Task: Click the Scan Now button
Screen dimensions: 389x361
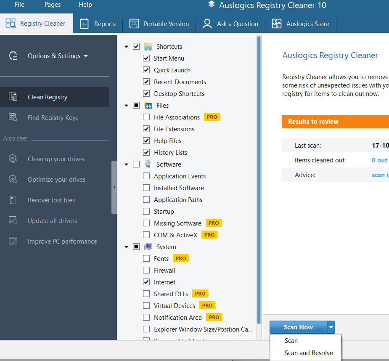Action: (298, 327)
